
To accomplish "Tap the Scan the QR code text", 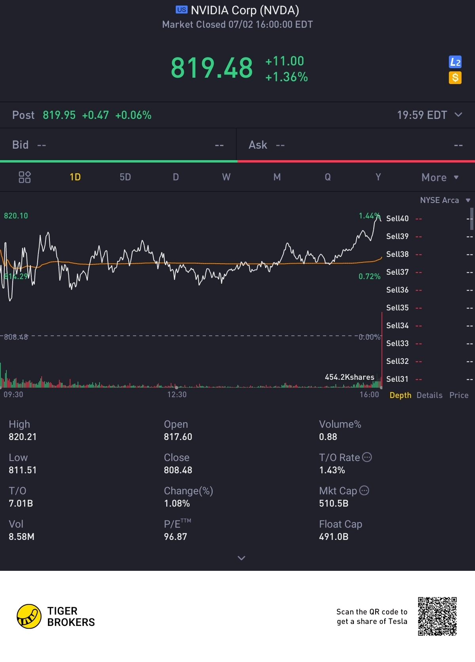I will tap(372, 616).
